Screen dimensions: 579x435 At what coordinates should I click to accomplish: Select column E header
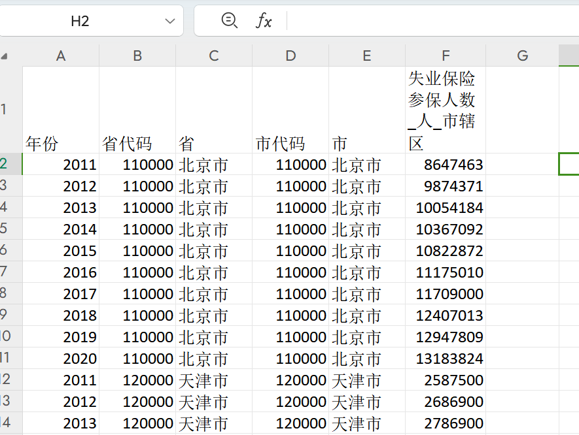click(367, 56)
